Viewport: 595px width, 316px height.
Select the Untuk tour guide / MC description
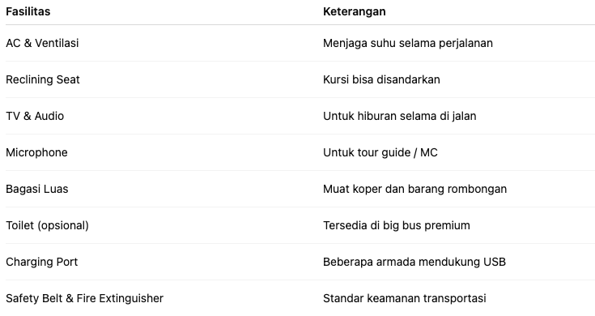(x=380, y=152)
